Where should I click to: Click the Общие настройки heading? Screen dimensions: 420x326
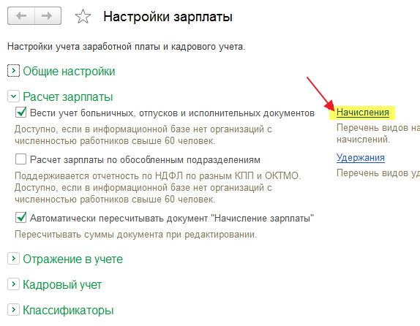(x=69, y=71)
